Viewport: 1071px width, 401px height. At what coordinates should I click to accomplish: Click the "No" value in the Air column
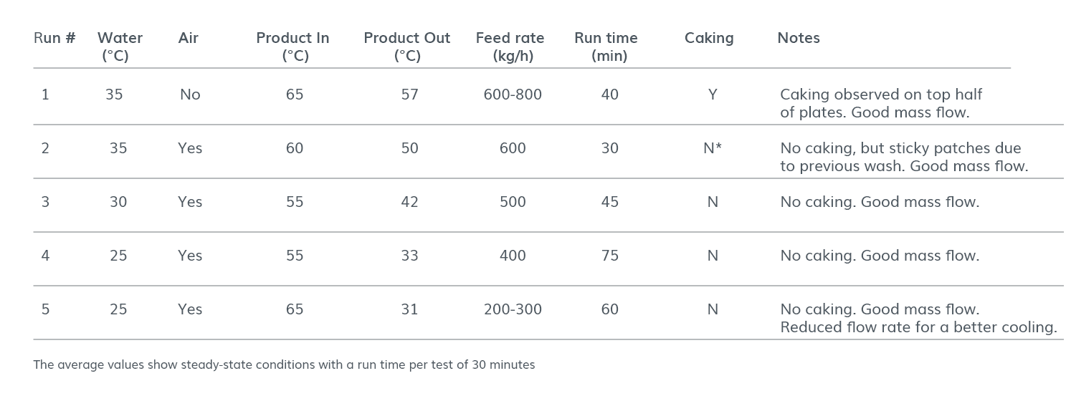pyautogui.click(x=190, y=95)
